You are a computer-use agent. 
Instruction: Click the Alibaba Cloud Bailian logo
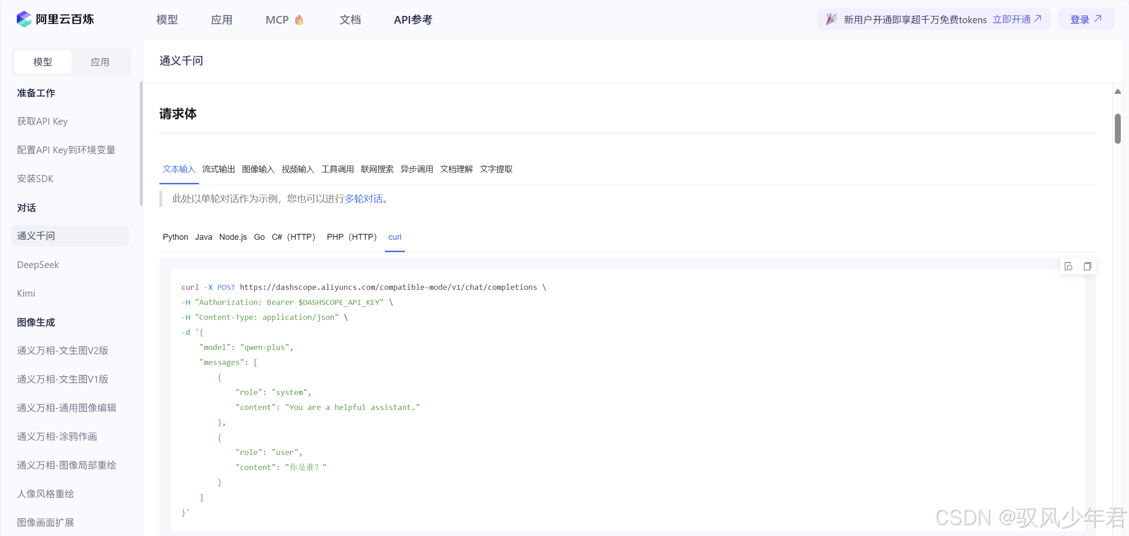[25, 19]
